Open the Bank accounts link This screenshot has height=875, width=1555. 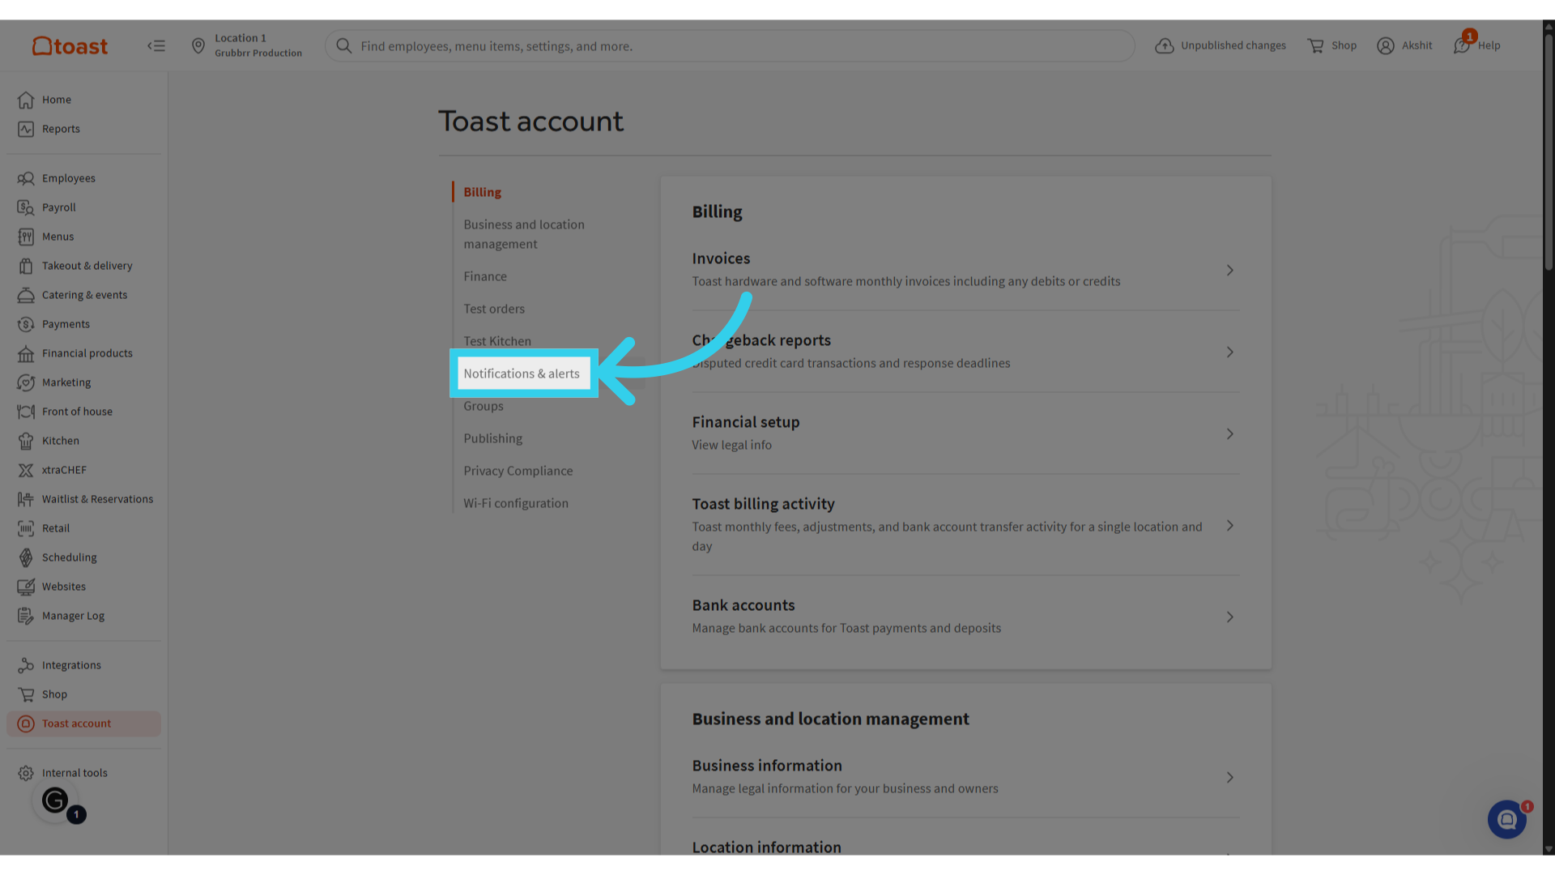point(743,605)
